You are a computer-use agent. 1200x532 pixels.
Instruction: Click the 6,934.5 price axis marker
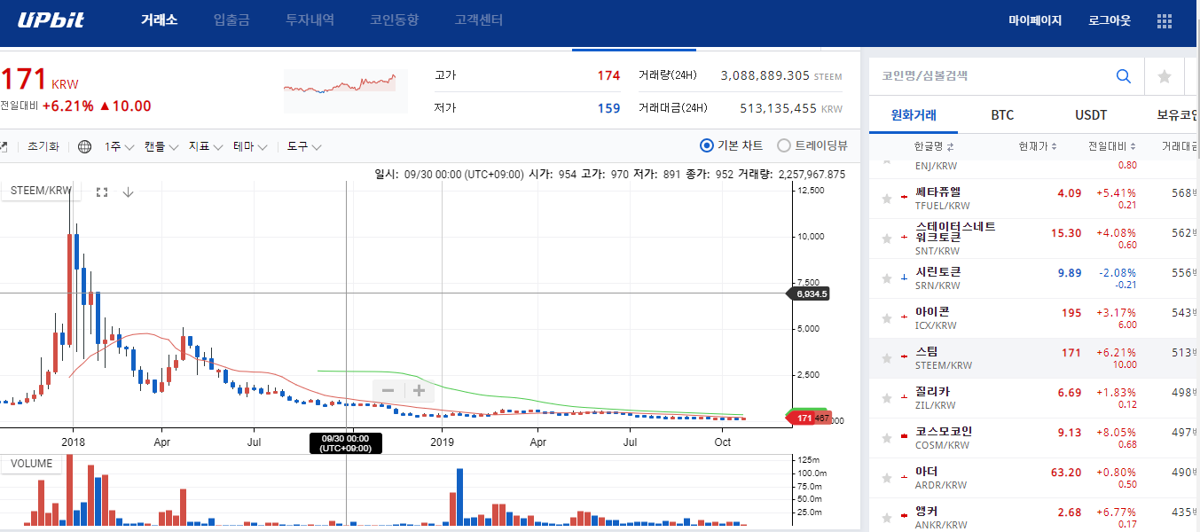point(810,293)
